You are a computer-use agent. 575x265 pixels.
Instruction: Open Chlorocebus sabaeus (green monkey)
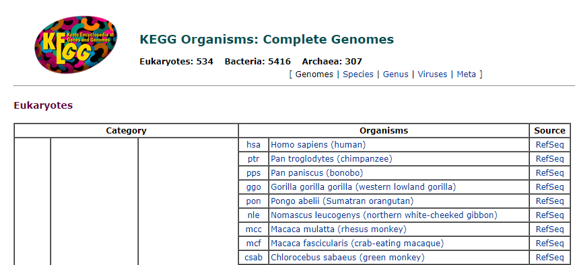point(347,258)
